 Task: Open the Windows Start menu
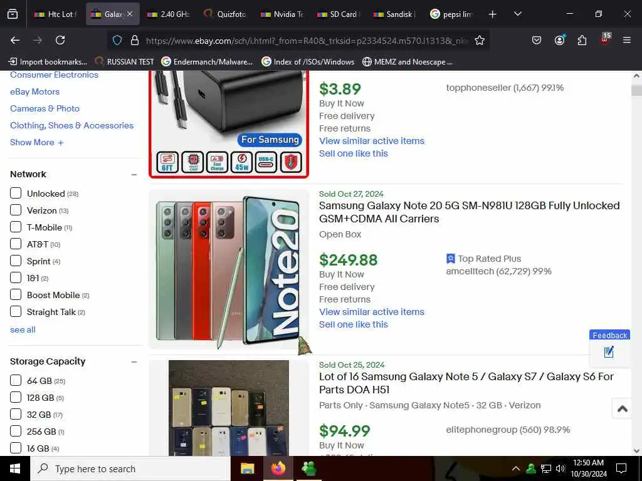pyautogui.click(x=15, y=468)
